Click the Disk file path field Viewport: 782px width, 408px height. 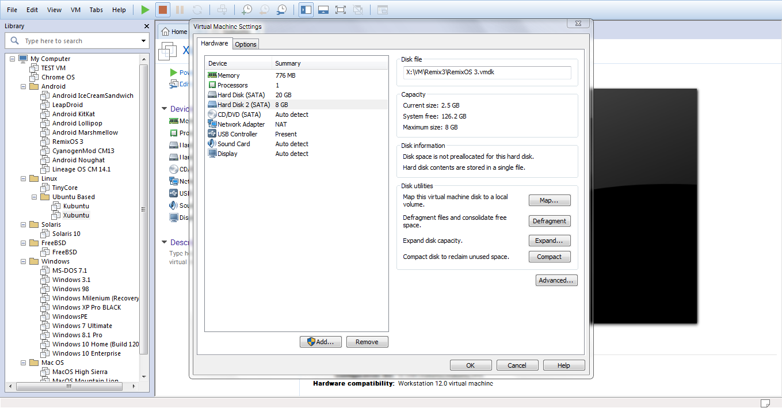(x=487, y=73)
